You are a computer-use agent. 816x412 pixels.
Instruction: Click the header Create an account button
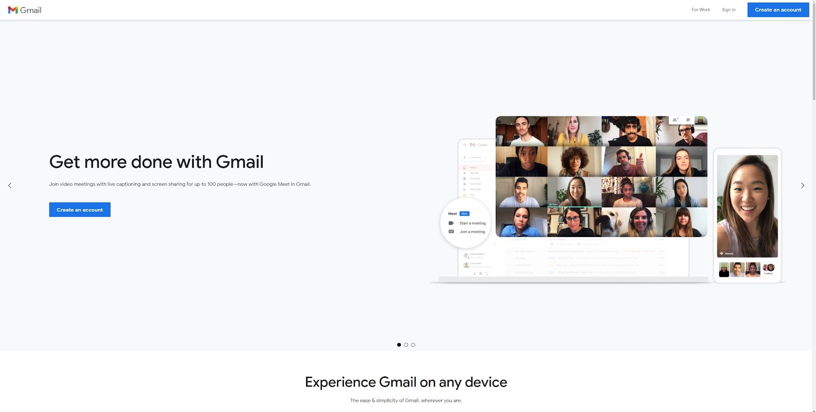pos(778,10)
